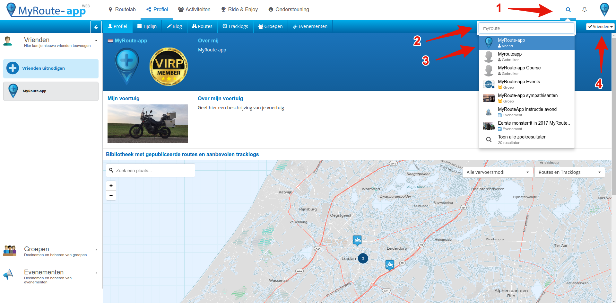Click the Groepen people icon in sidebar

(10, 251)
